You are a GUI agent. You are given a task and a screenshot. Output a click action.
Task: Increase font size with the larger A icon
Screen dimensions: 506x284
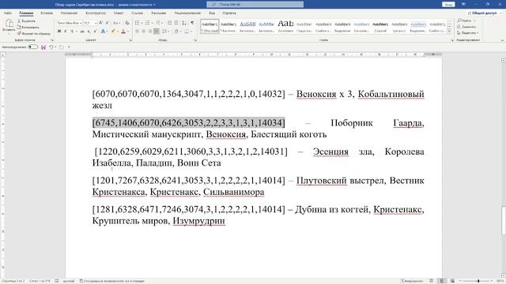pos(101,23)
